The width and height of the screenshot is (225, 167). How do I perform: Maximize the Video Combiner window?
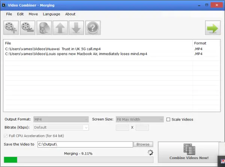(207, 5)
